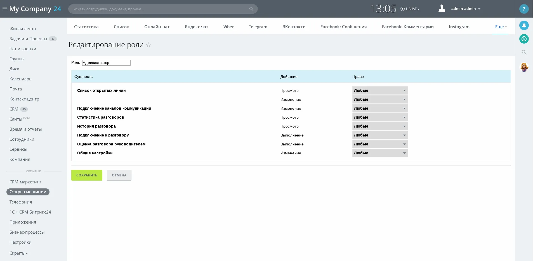Add page to favorites with star icon

click(148, 45)
